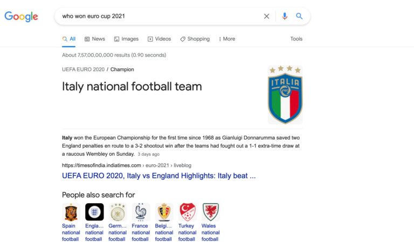Viewport: 414px width, 242px height.
Task: Open UEFA EURO 2020 Italy vs England link
Action: (158, 176)
